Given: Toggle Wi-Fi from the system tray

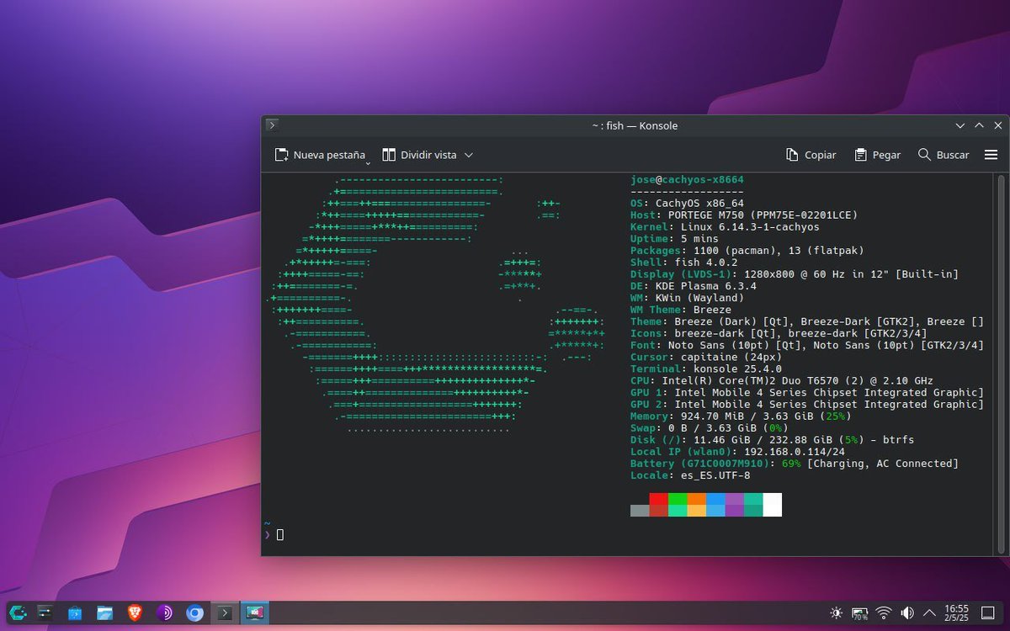Looking at the screenshot, I should coord(882,613).
